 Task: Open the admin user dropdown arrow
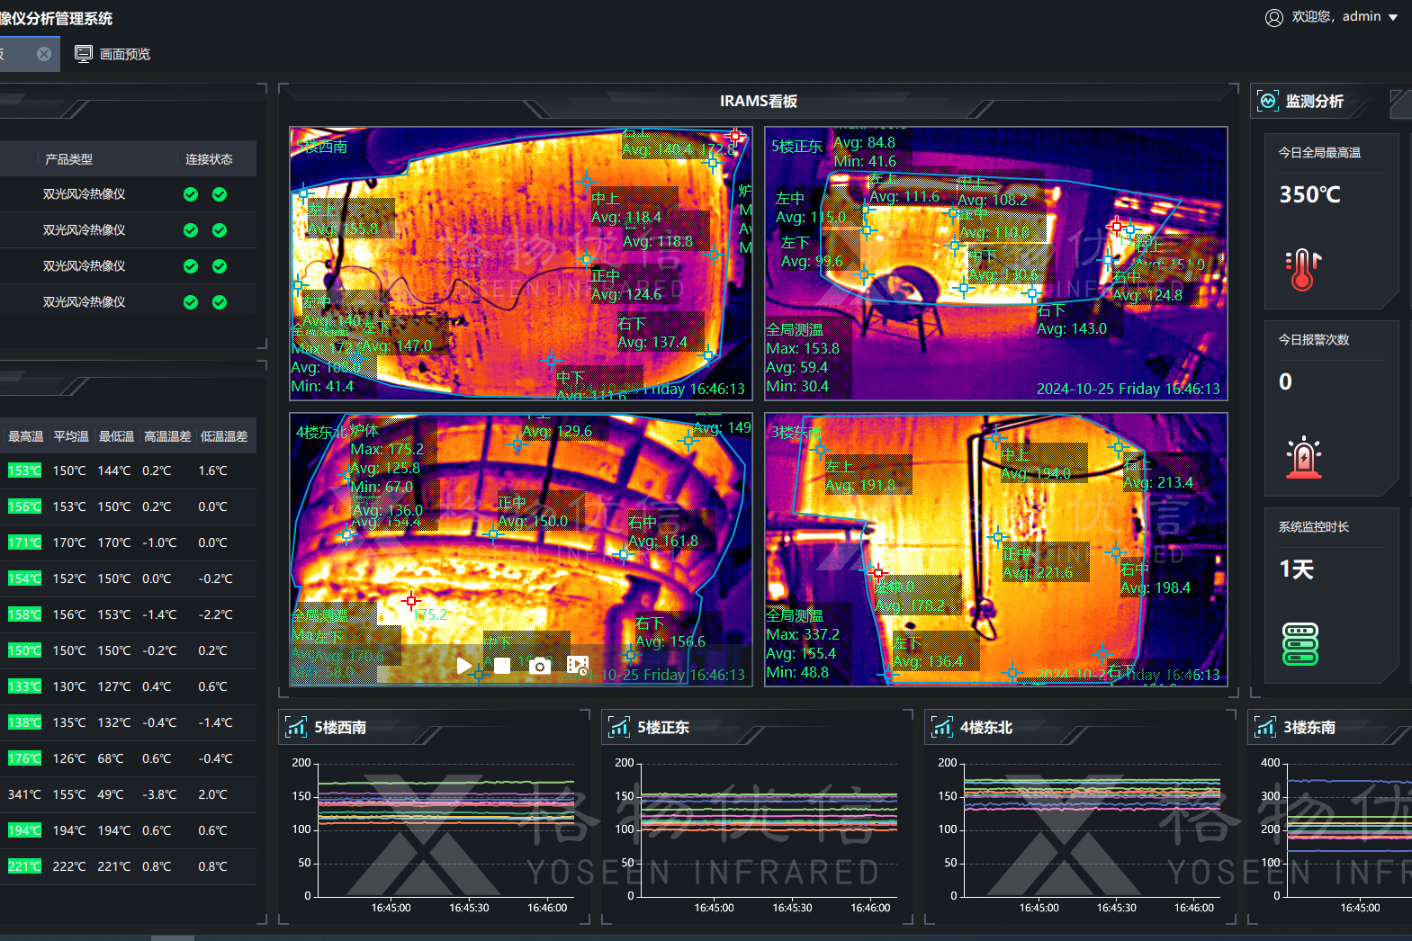(1393, 17)
